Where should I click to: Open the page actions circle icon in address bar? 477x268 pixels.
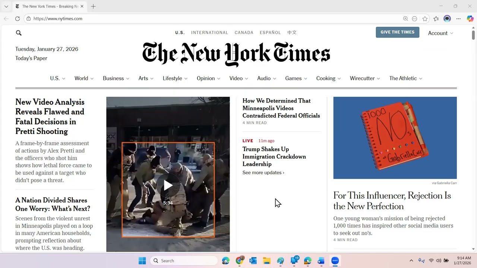pos(415,19)
